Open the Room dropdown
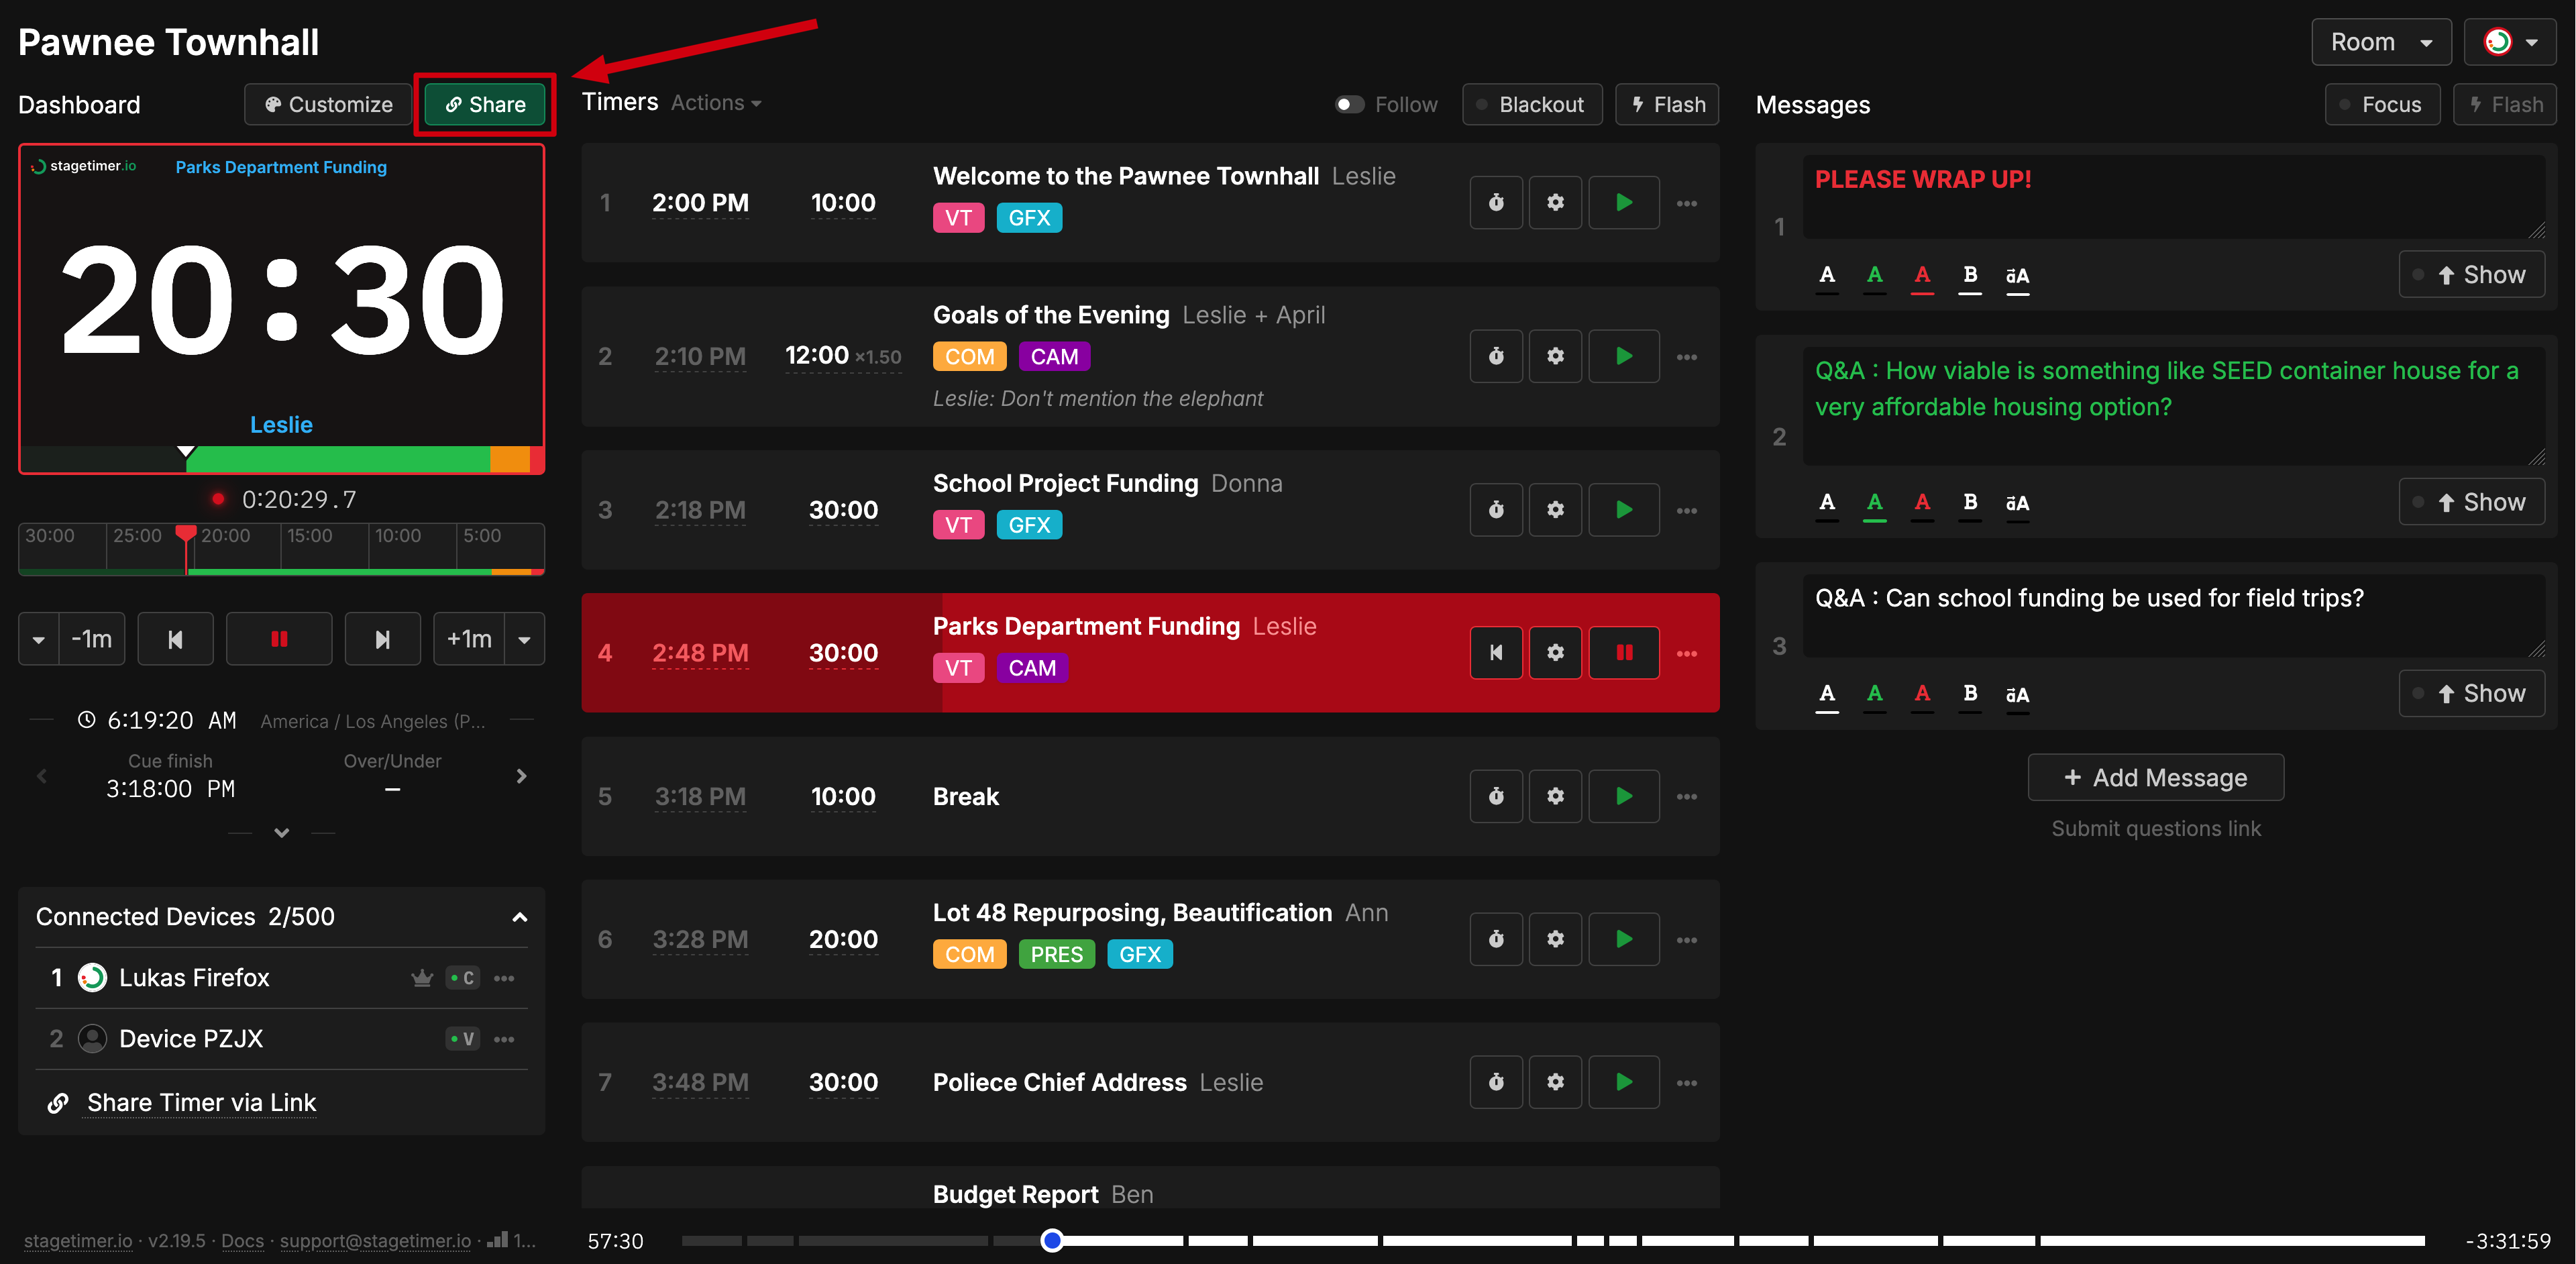Viewport: 2576px width, 1264px height. [2380, 42]
